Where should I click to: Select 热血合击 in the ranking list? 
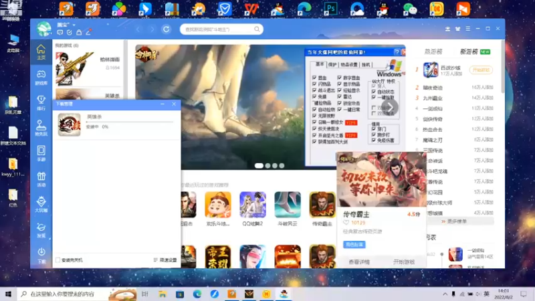[432, 130]
